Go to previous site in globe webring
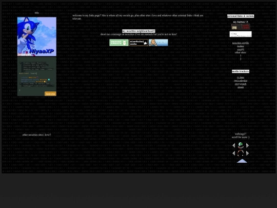The image size is (277, 208). [234, 145]
